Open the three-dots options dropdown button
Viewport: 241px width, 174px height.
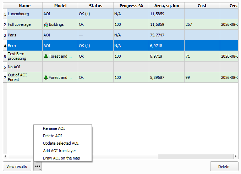click(38, 167)
